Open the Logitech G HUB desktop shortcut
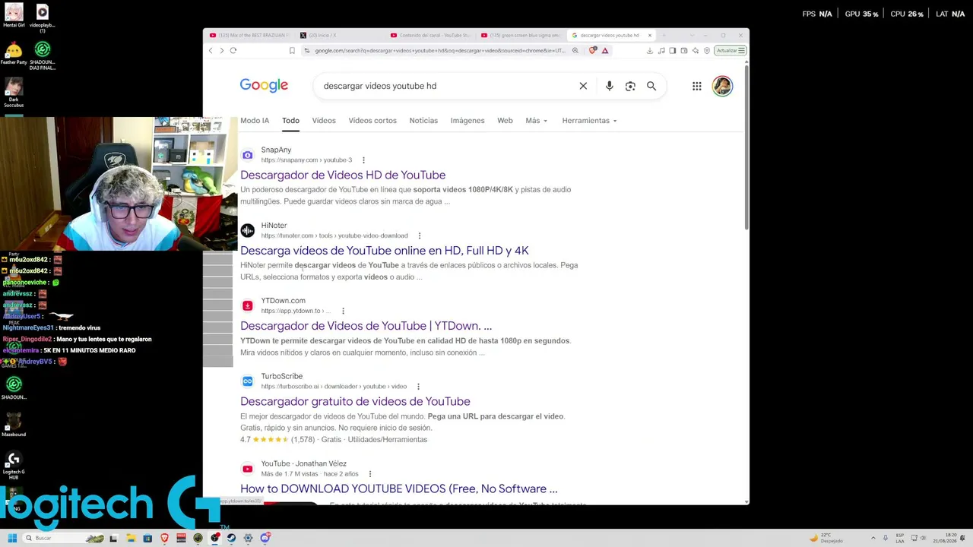 click(14, 465)
